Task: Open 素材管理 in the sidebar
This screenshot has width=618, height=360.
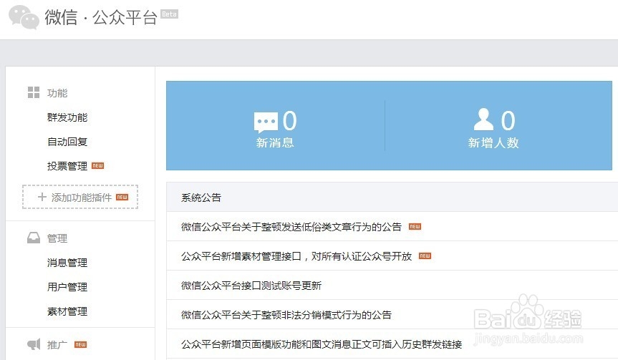Action: (67, 311)
